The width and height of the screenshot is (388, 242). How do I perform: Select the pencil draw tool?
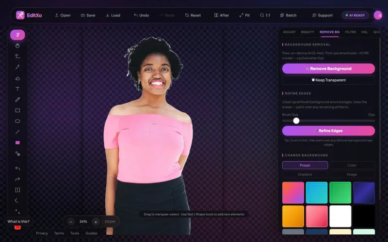[17, 100]
